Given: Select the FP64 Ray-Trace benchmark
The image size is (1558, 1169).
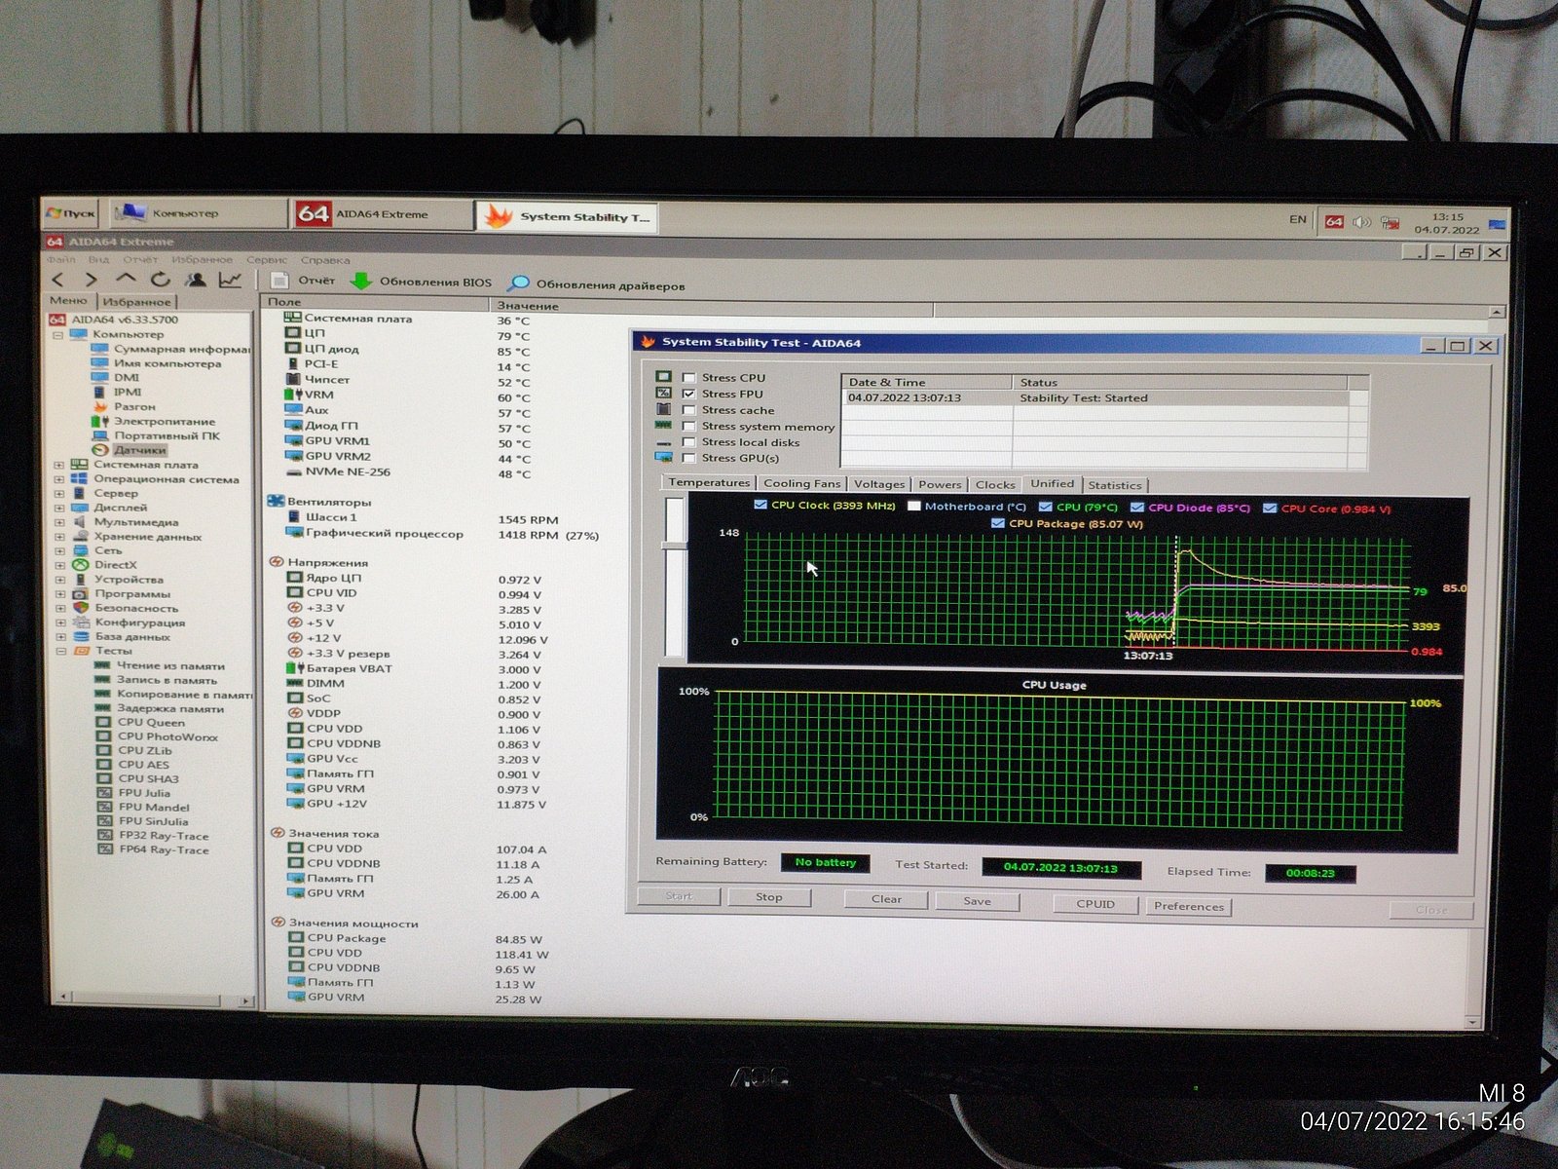Looking at the screenshot, I should [153, 849].
